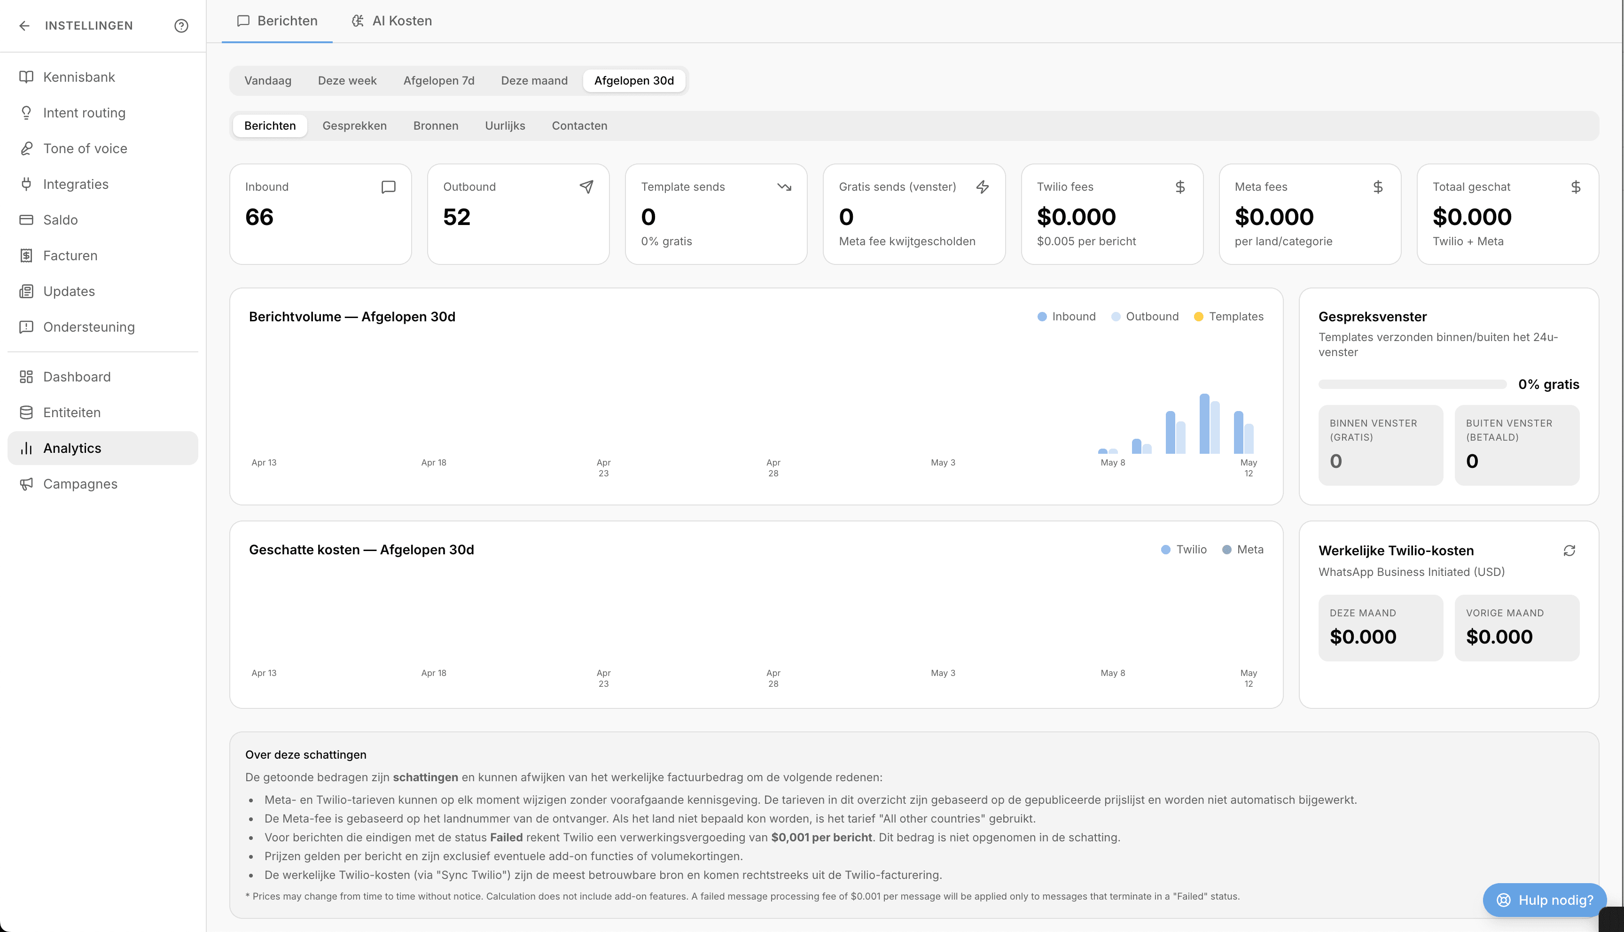Viewport: 1624px width, 932px height.
Task: Switch to the AI Kosten tab
Action: 392,21
